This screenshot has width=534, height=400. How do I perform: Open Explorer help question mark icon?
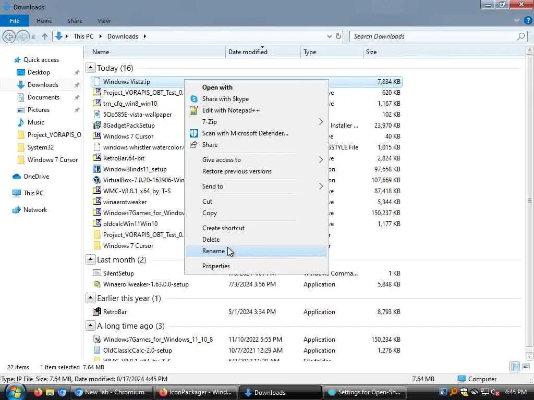click(528, 21)
